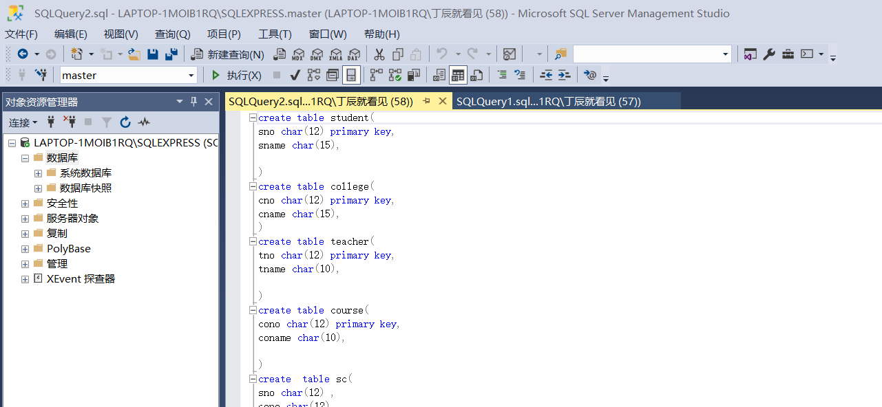Click the Navigate Backward arrow icon
Image resolution: width=882 pixels, height=407 pixels.
tap(23, 54)
